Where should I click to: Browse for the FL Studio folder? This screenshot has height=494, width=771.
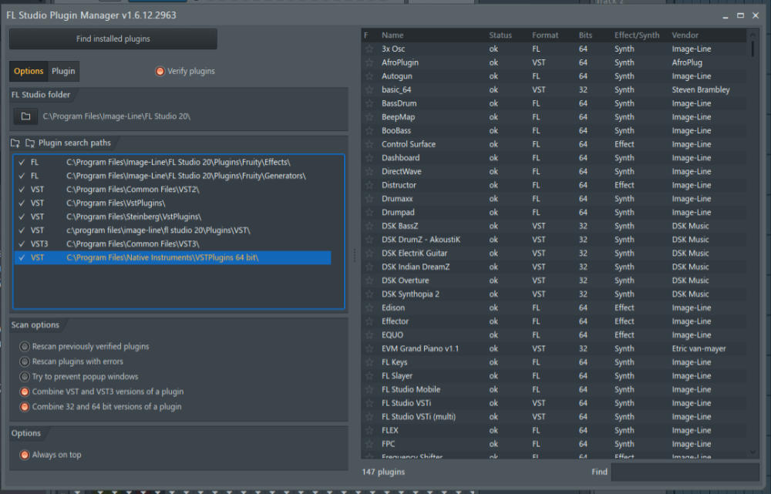pos(25,116)
